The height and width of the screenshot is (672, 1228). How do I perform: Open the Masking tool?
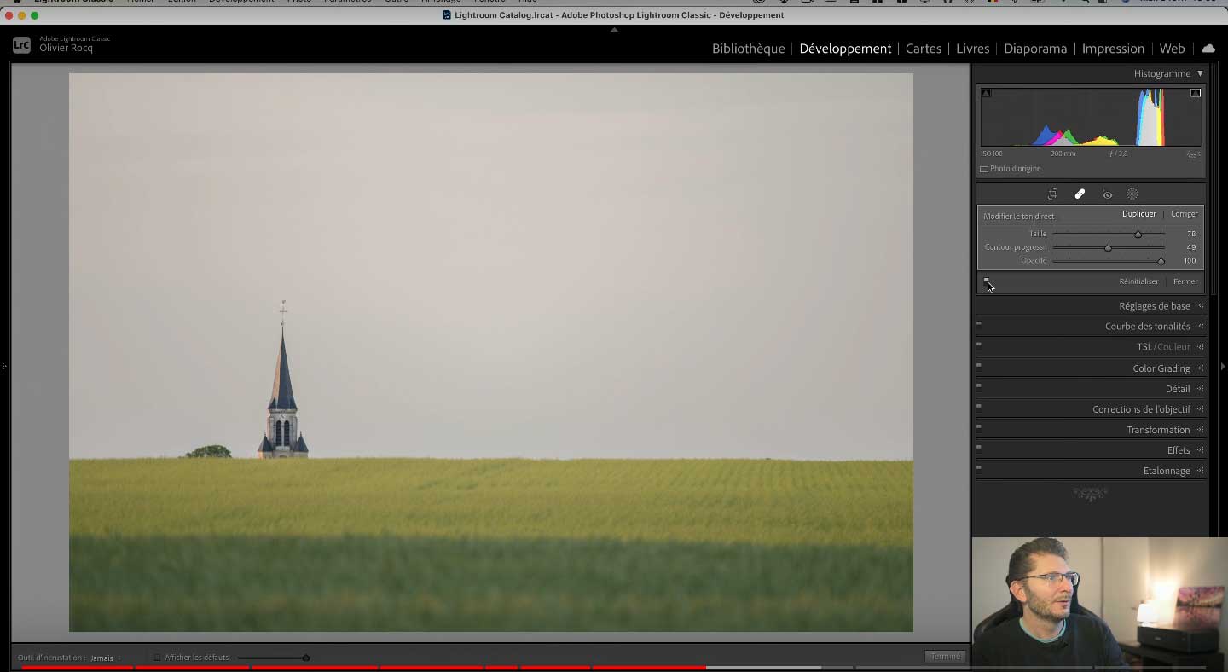click(x=1132, y=194)
